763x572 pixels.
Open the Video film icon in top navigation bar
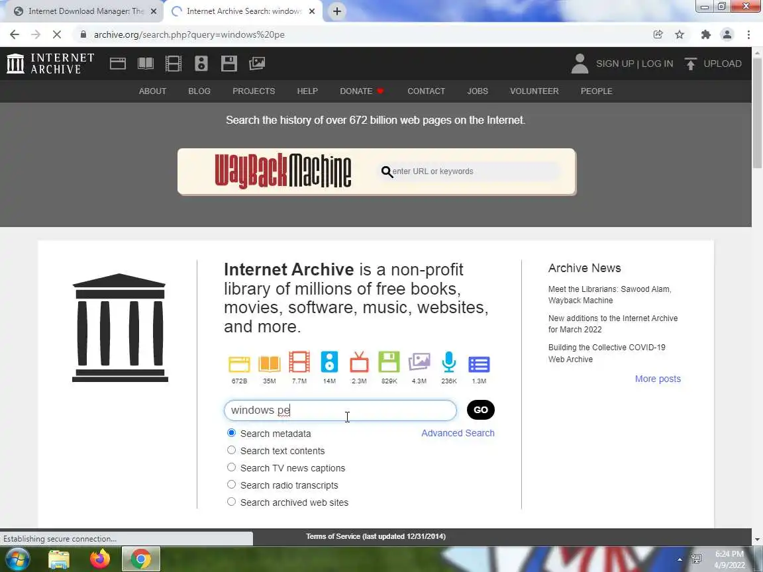[x=174, y=64]
